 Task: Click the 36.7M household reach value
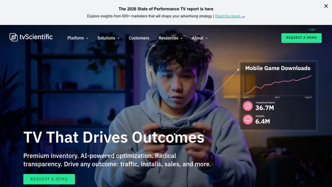[x=265, y=108]
